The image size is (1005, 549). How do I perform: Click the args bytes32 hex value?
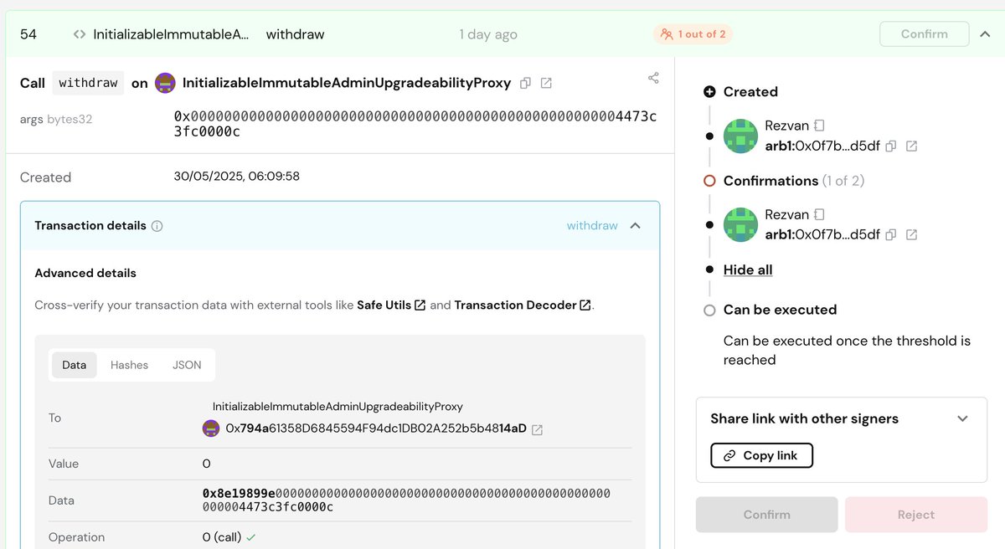tap(415, 124)
